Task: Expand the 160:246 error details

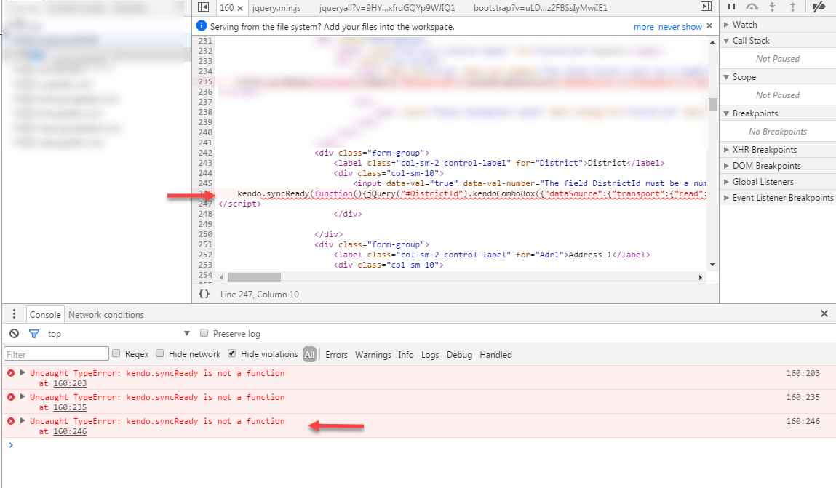Action: 23,420
